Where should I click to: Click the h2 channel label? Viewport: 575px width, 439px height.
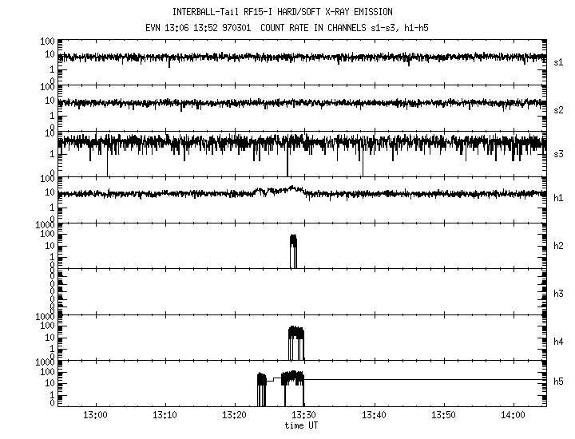559,245
